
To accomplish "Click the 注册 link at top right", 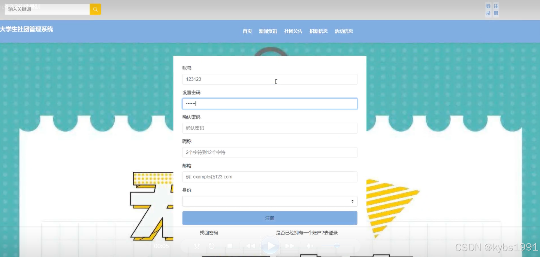I will coord(496,10).
